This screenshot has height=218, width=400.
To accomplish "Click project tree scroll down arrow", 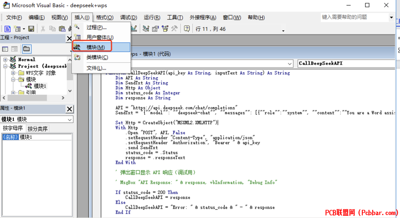I will [70, 91].
